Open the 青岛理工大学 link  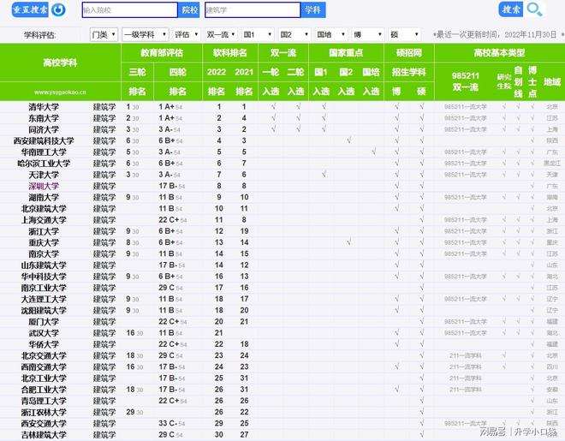click(44, 401)
